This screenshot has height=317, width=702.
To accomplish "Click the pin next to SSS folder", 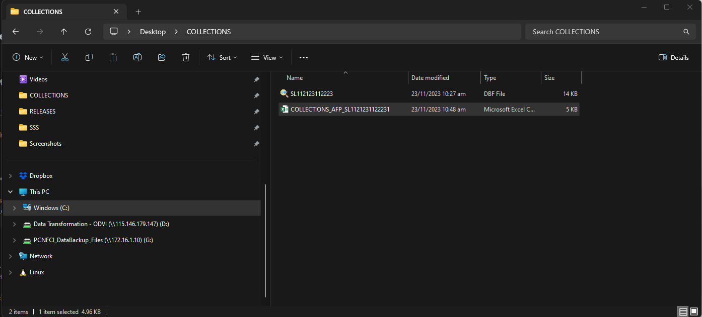I will [x=256, y=128].
